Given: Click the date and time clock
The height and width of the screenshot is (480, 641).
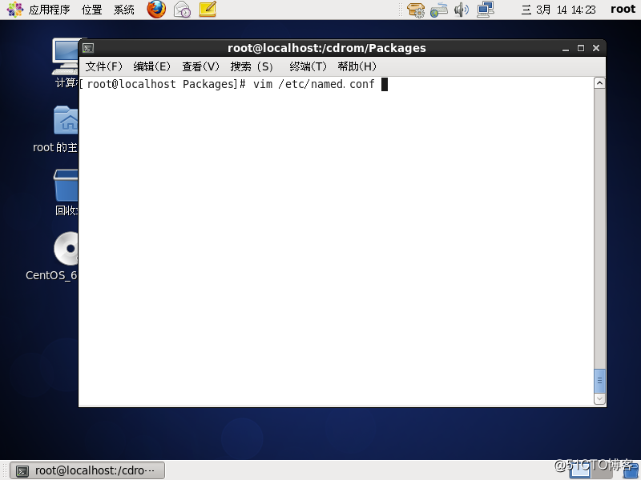Looking at the screenshot, I should coord(558,10).
